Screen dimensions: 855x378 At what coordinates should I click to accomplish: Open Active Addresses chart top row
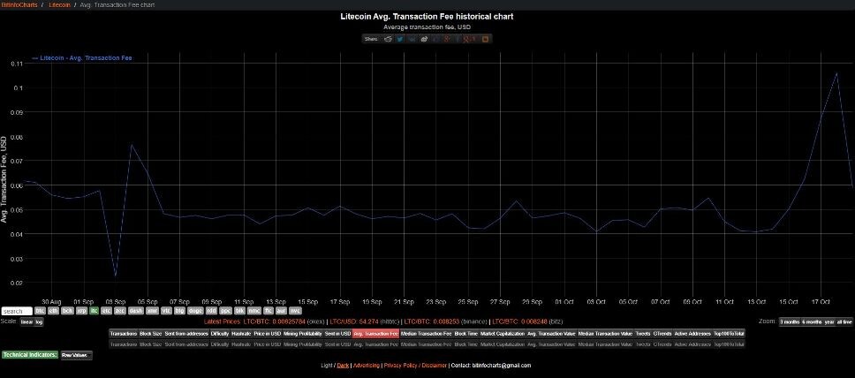692,333
